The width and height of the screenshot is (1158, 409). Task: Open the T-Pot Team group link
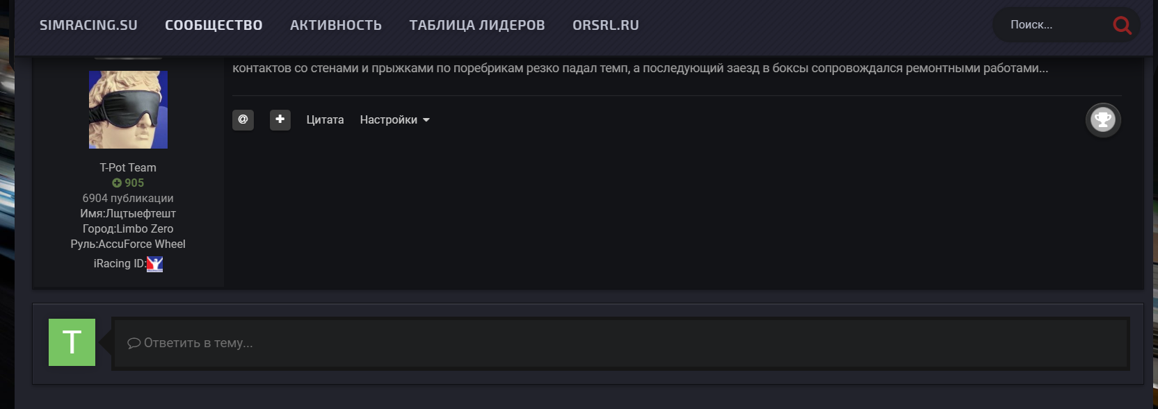point(128,167)
